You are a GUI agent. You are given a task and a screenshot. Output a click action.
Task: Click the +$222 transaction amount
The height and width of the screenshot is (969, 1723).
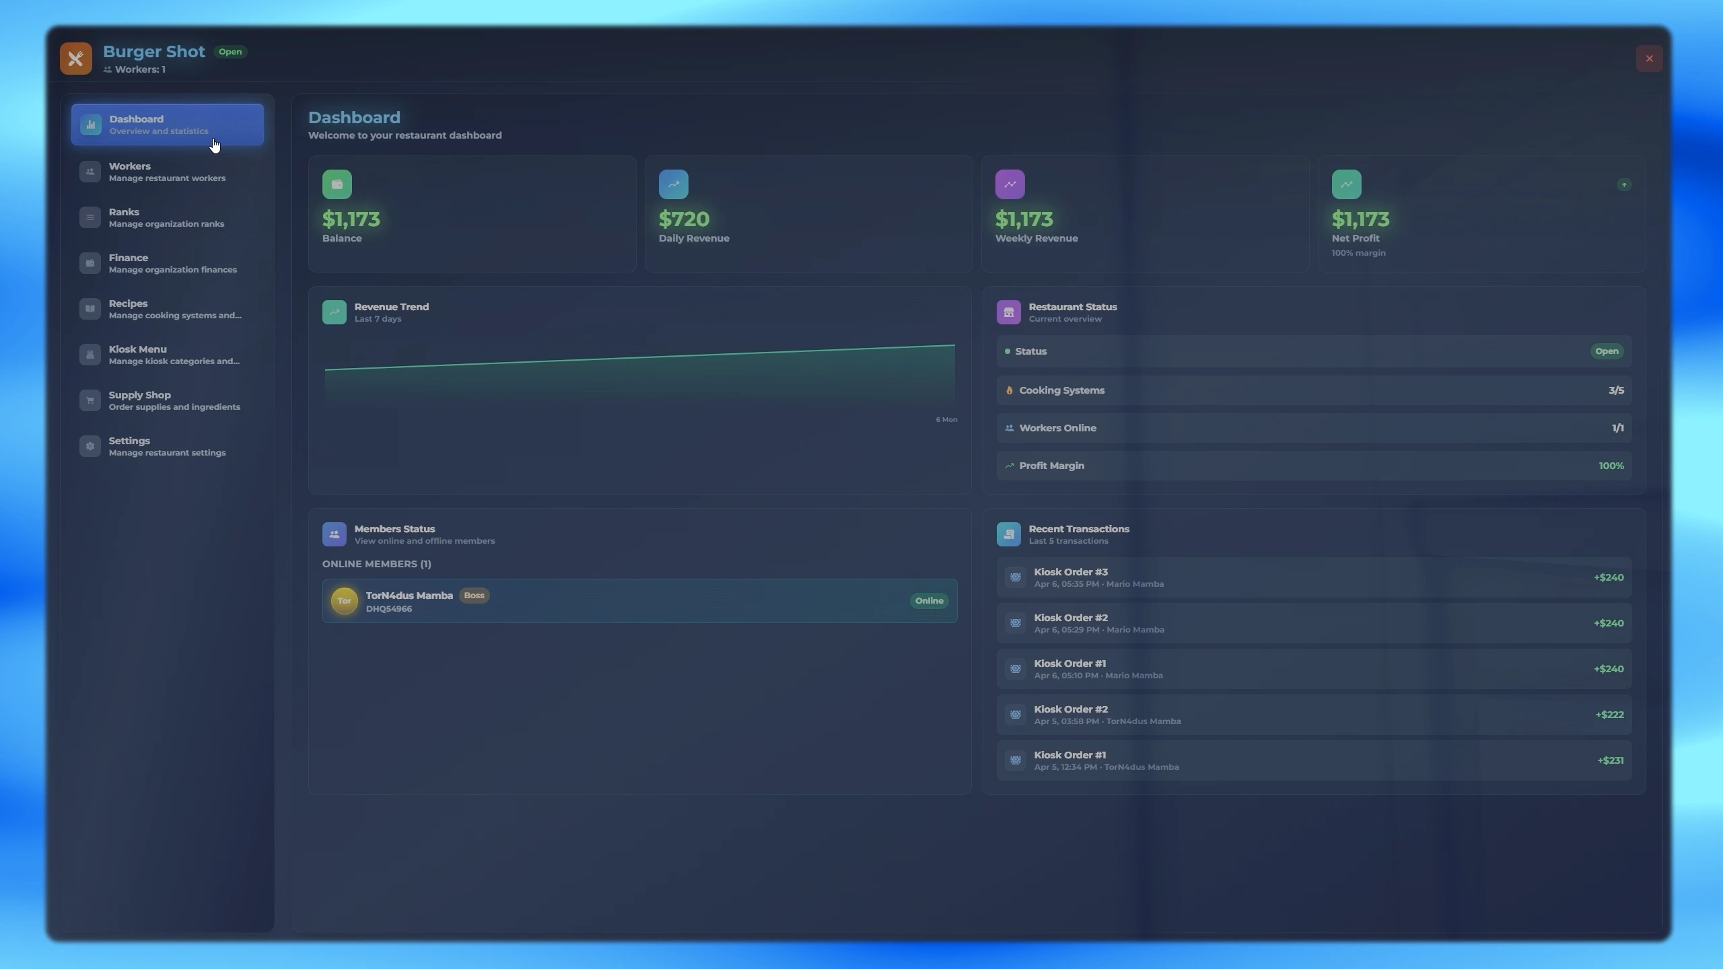1609,715
